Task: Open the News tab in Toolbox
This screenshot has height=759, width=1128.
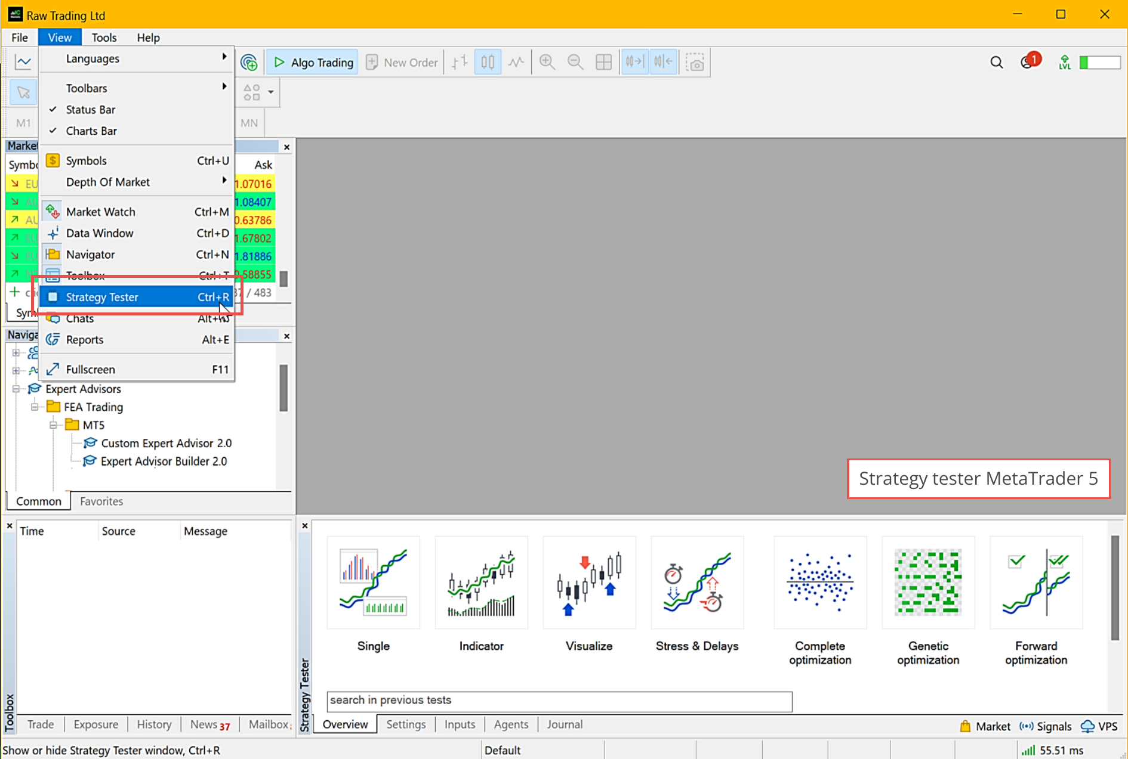Action: 210,724
